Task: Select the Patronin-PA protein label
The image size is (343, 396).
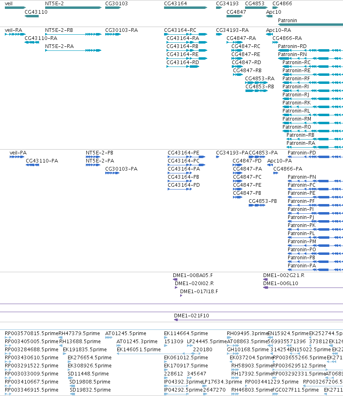Action: (302, 266)
